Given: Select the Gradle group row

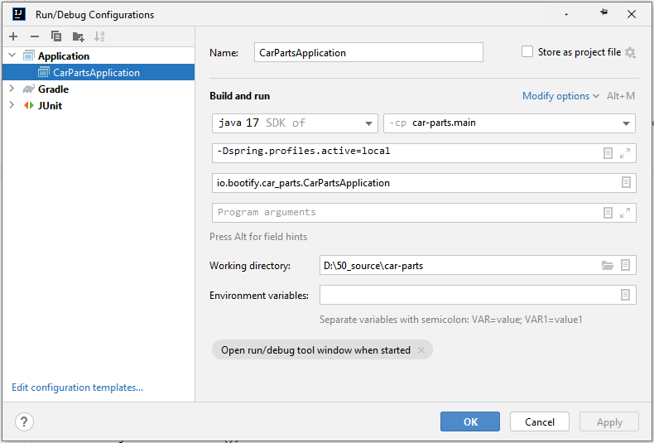Looking at the screenshot, I should 99,89.
